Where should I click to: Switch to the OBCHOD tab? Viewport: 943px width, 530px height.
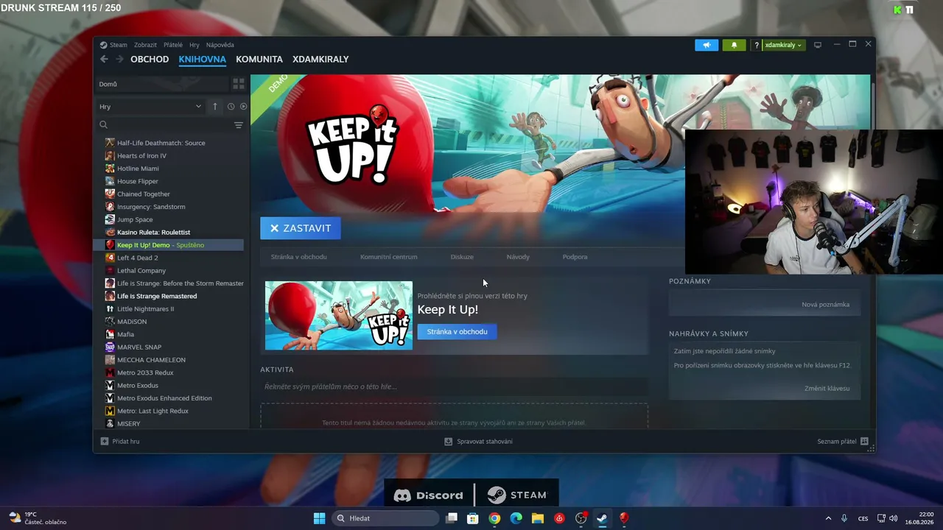point(150,59)
